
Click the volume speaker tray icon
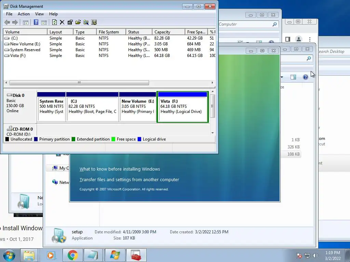pyautogui.click(x=315, y=256)
